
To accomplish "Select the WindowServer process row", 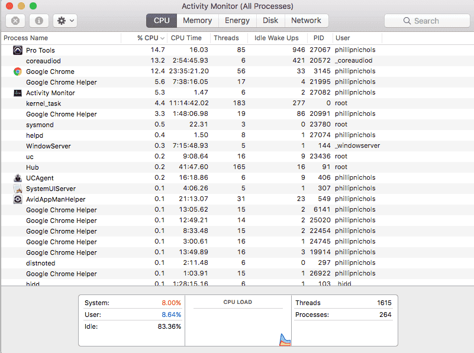I will click(x=238, y=146).
